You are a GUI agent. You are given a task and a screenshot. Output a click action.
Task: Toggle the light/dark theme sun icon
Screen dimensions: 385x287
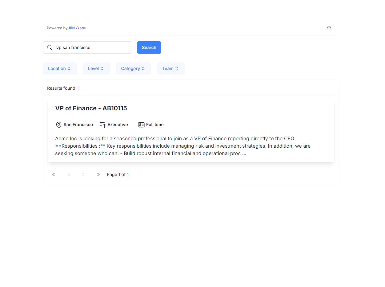click(329, 27)
